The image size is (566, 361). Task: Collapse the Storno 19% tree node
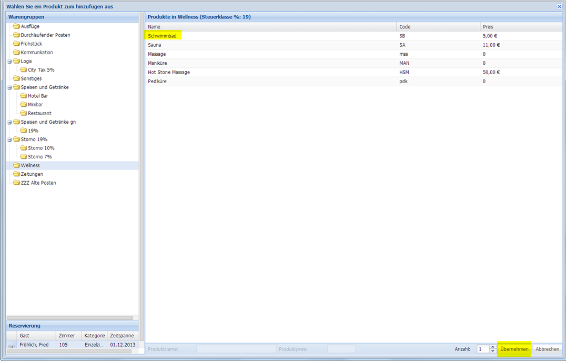click(x=9, y=139)
